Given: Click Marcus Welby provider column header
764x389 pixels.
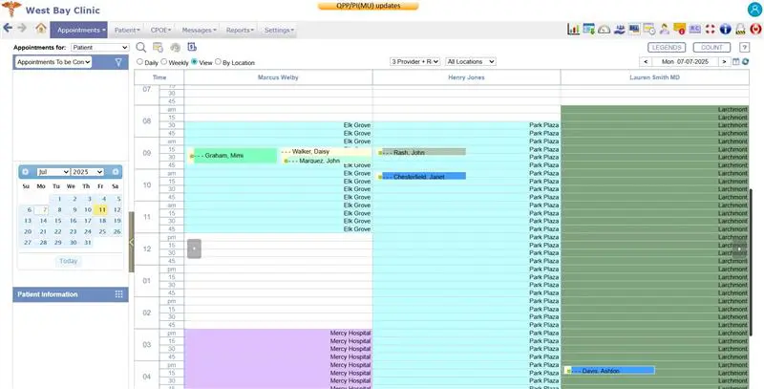Looking at the screenshot, I should 278,77.
